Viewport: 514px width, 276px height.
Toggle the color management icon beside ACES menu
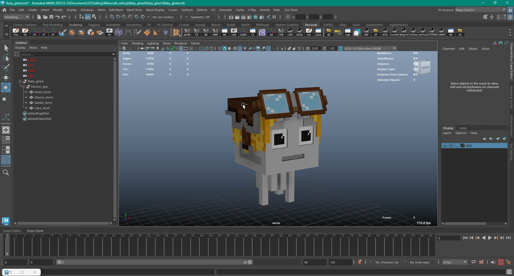point(341,48)
